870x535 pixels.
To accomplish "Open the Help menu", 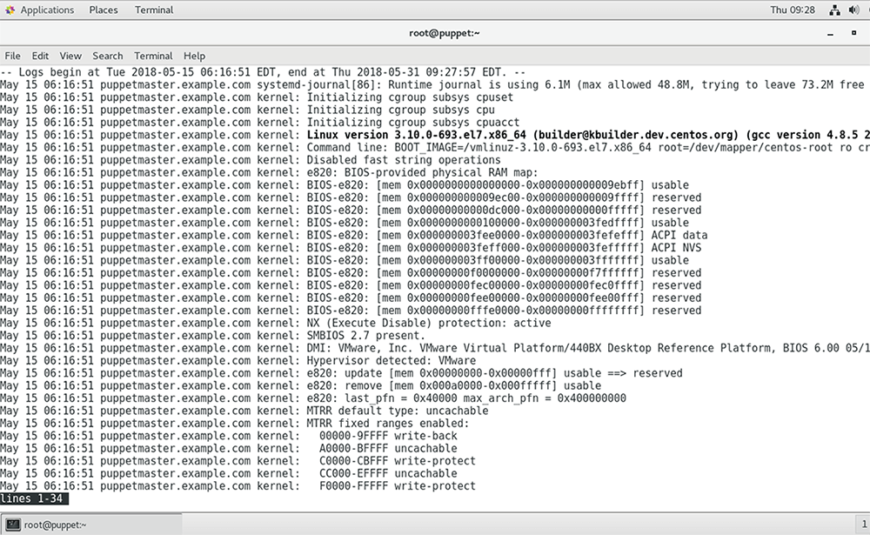I will [195, 56].
